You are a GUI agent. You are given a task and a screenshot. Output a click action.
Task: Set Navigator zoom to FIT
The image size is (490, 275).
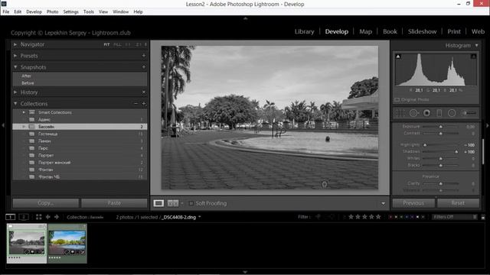pyautogui.click(x=106, y=44)
